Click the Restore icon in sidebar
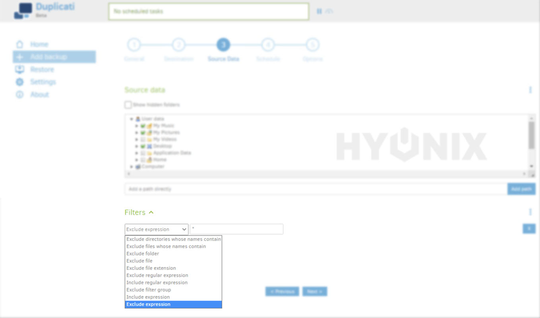Screen dimensions: 540x318 19,70
